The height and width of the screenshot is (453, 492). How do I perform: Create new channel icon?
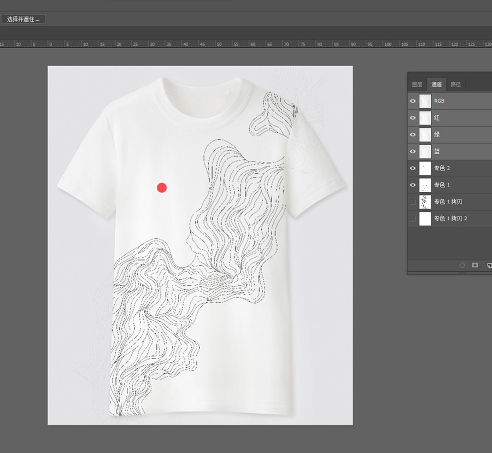489,266
